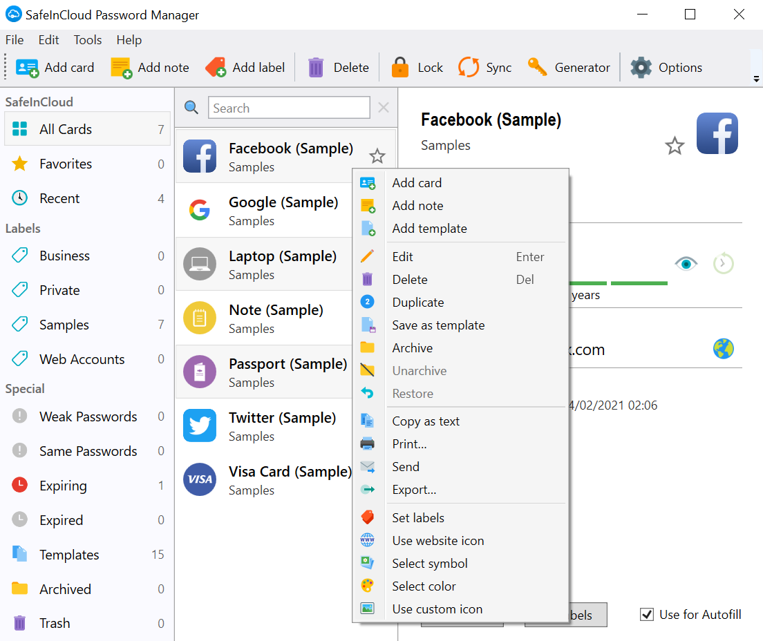Select Delete in the context menu
This screenshot has height=641, width=763.
coord(461,280)
